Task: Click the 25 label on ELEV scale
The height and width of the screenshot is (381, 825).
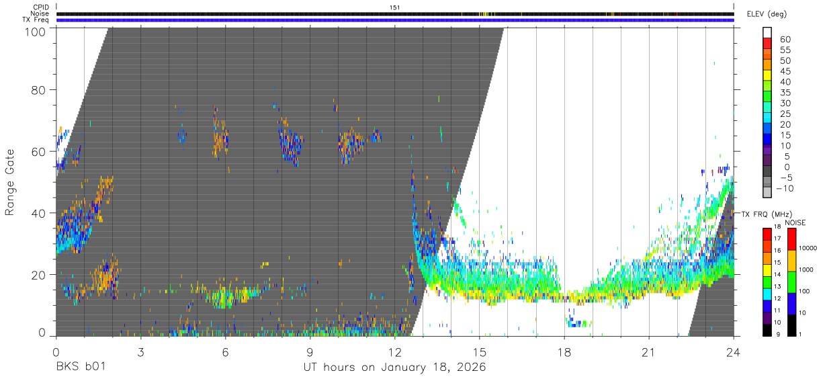Action: pyautogui.click(x=785, y=114)
